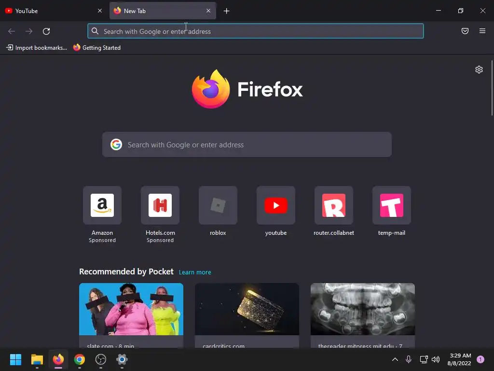Image resolution: width=494 pixels, height=371 pixels.
Task: Open the Firefox application menu
Action: 482,31
